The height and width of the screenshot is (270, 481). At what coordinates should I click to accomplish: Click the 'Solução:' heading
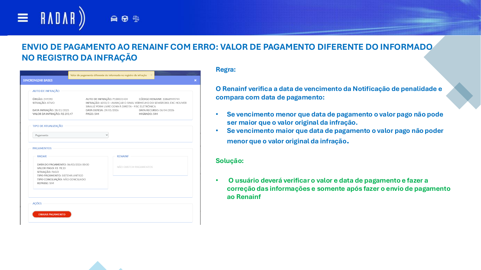(x=230, y=161)
